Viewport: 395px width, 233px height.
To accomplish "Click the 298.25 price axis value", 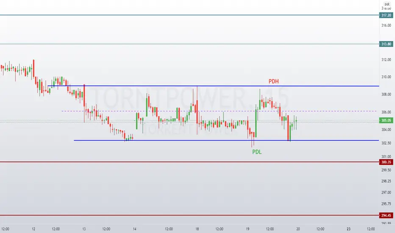I will 386,181.
